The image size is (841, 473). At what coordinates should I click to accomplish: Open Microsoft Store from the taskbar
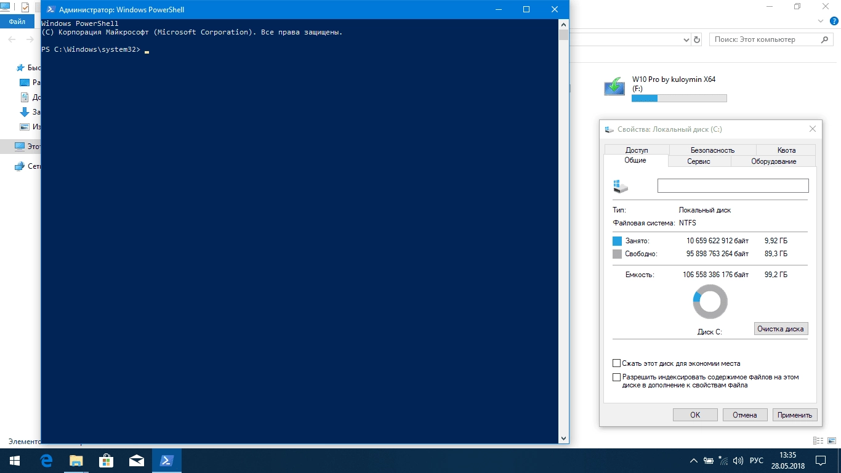click(x=106, y=461)
